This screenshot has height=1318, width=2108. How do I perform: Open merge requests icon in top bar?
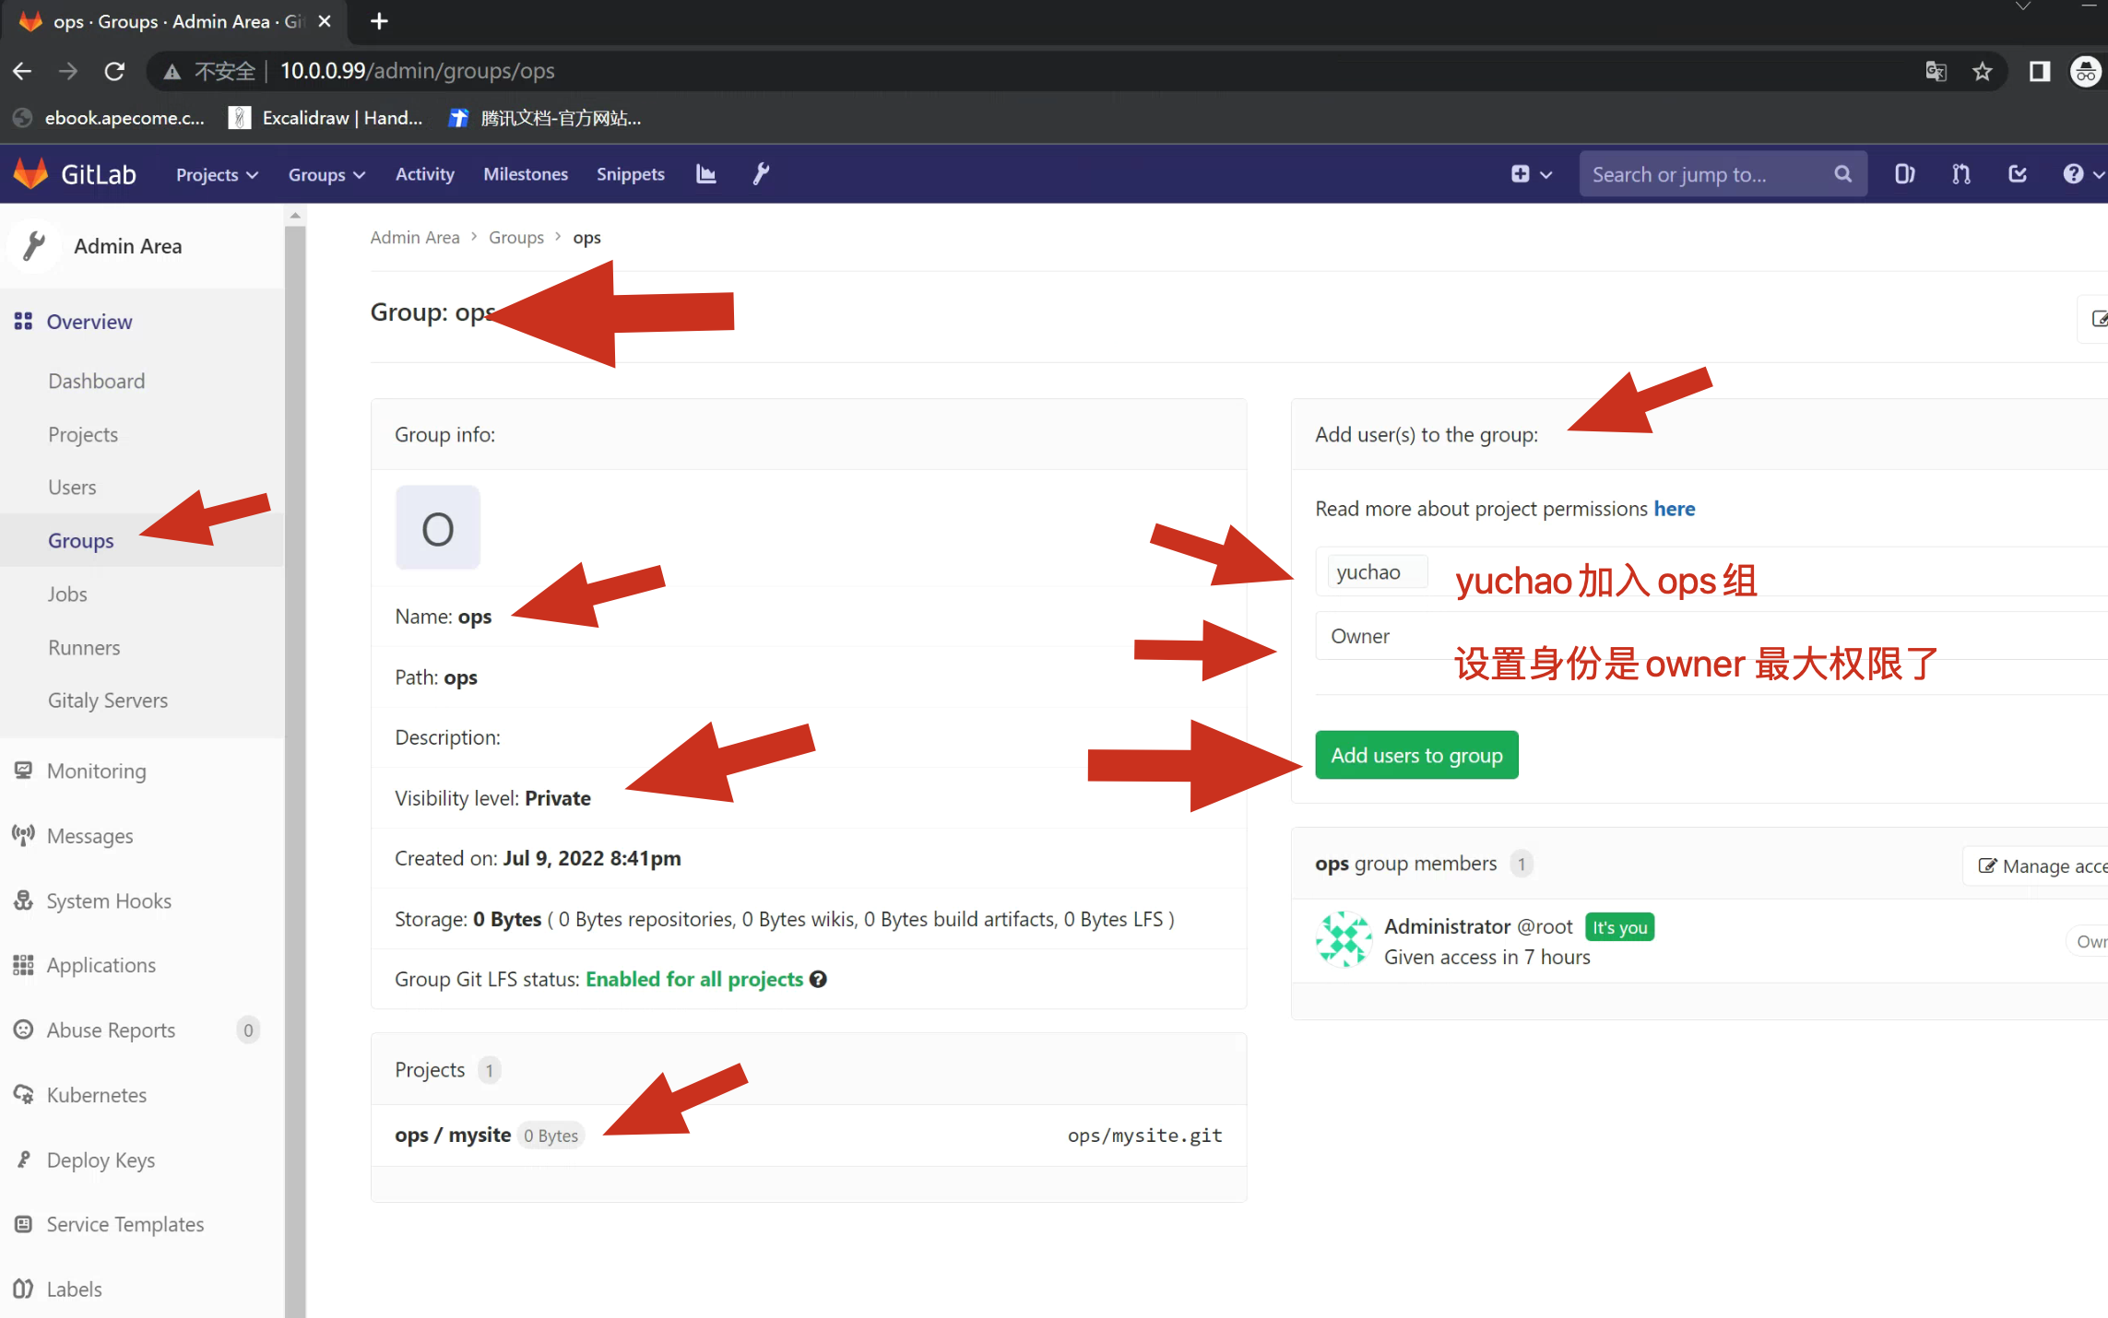tap(1960, 174)
